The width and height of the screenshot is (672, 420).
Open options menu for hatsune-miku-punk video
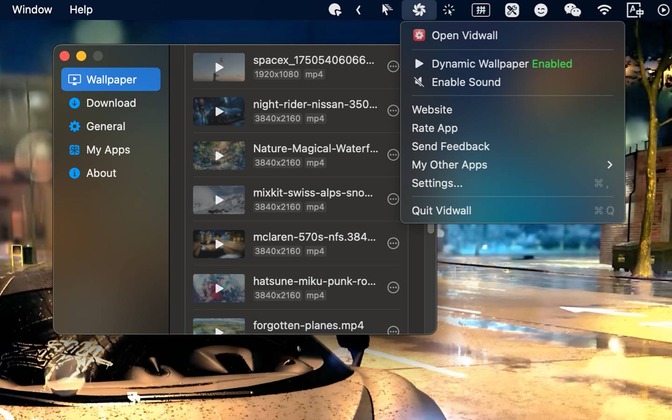coord(393,287)
